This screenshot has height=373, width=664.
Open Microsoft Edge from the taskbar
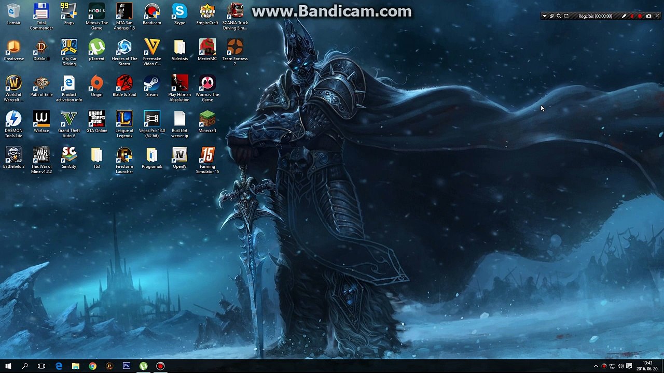(x=59, y=366)
